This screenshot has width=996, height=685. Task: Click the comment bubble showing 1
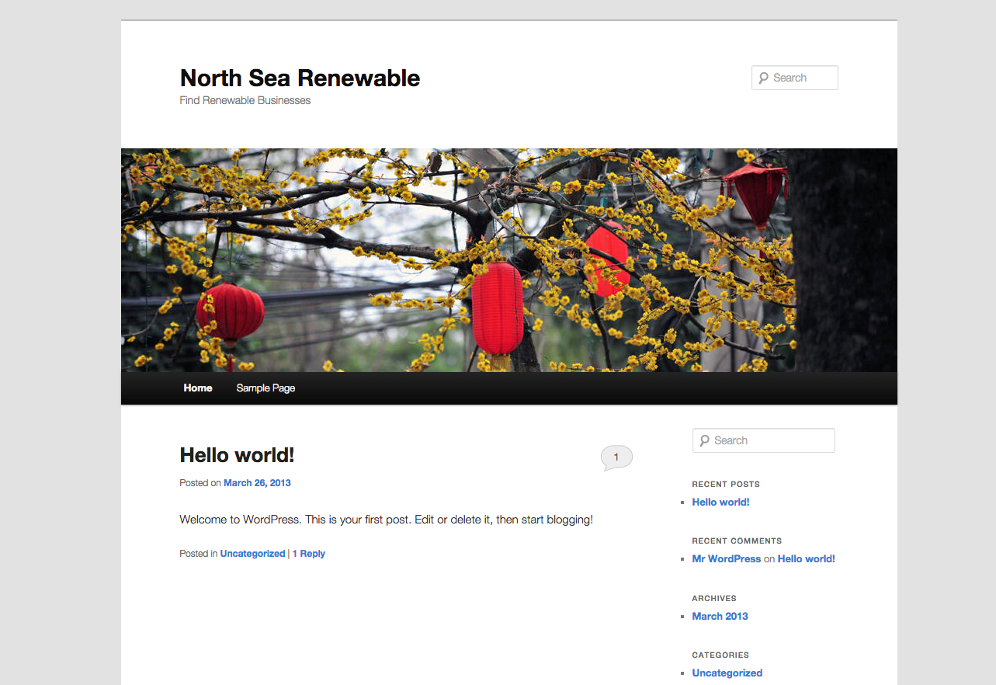point(616,457)
